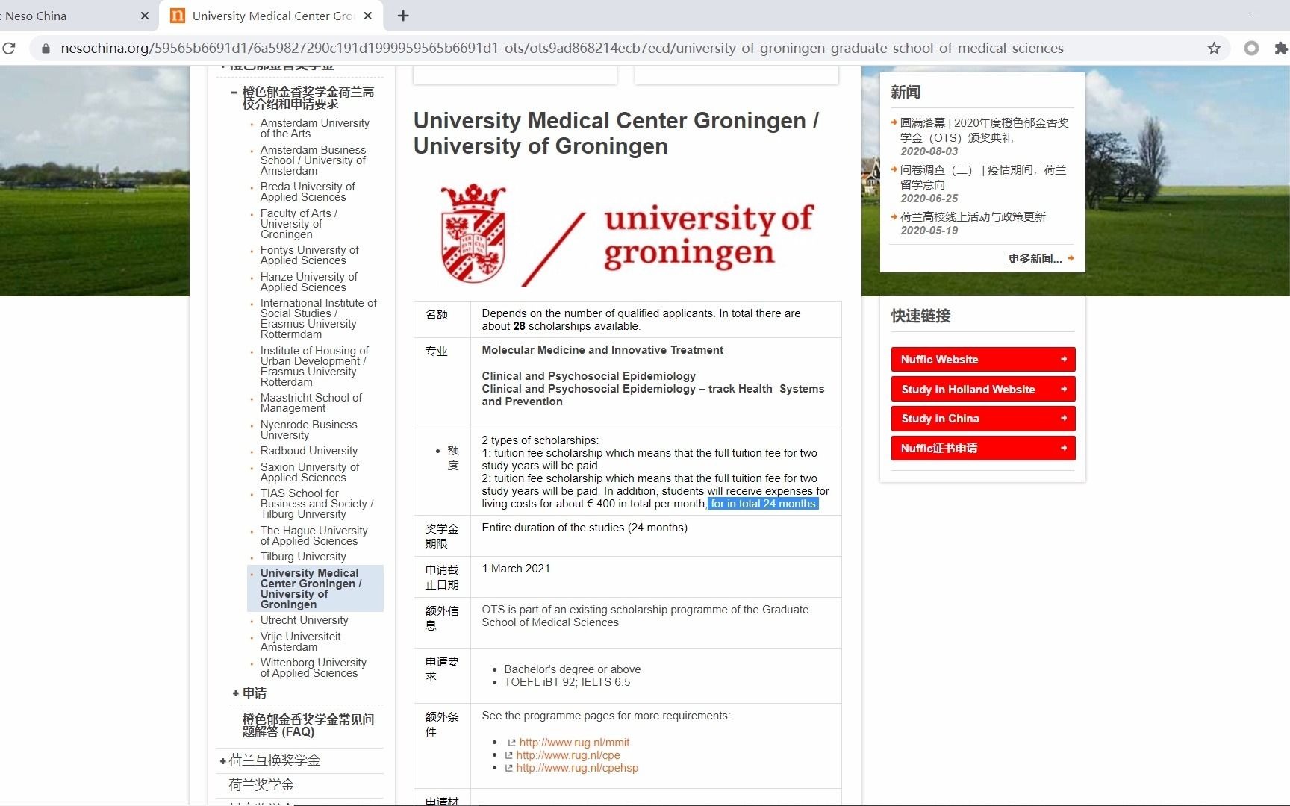Image resolution: width=1290 pixels, height=806 pixels.
Task: Open Faculty of Arts / University of Groningen
Action: tap(299, 224)
